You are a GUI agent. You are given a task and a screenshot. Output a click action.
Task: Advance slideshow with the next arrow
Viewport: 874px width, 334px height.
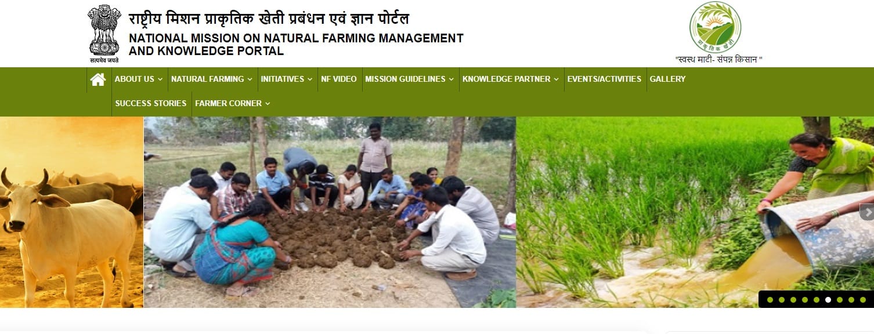point(868,212)
